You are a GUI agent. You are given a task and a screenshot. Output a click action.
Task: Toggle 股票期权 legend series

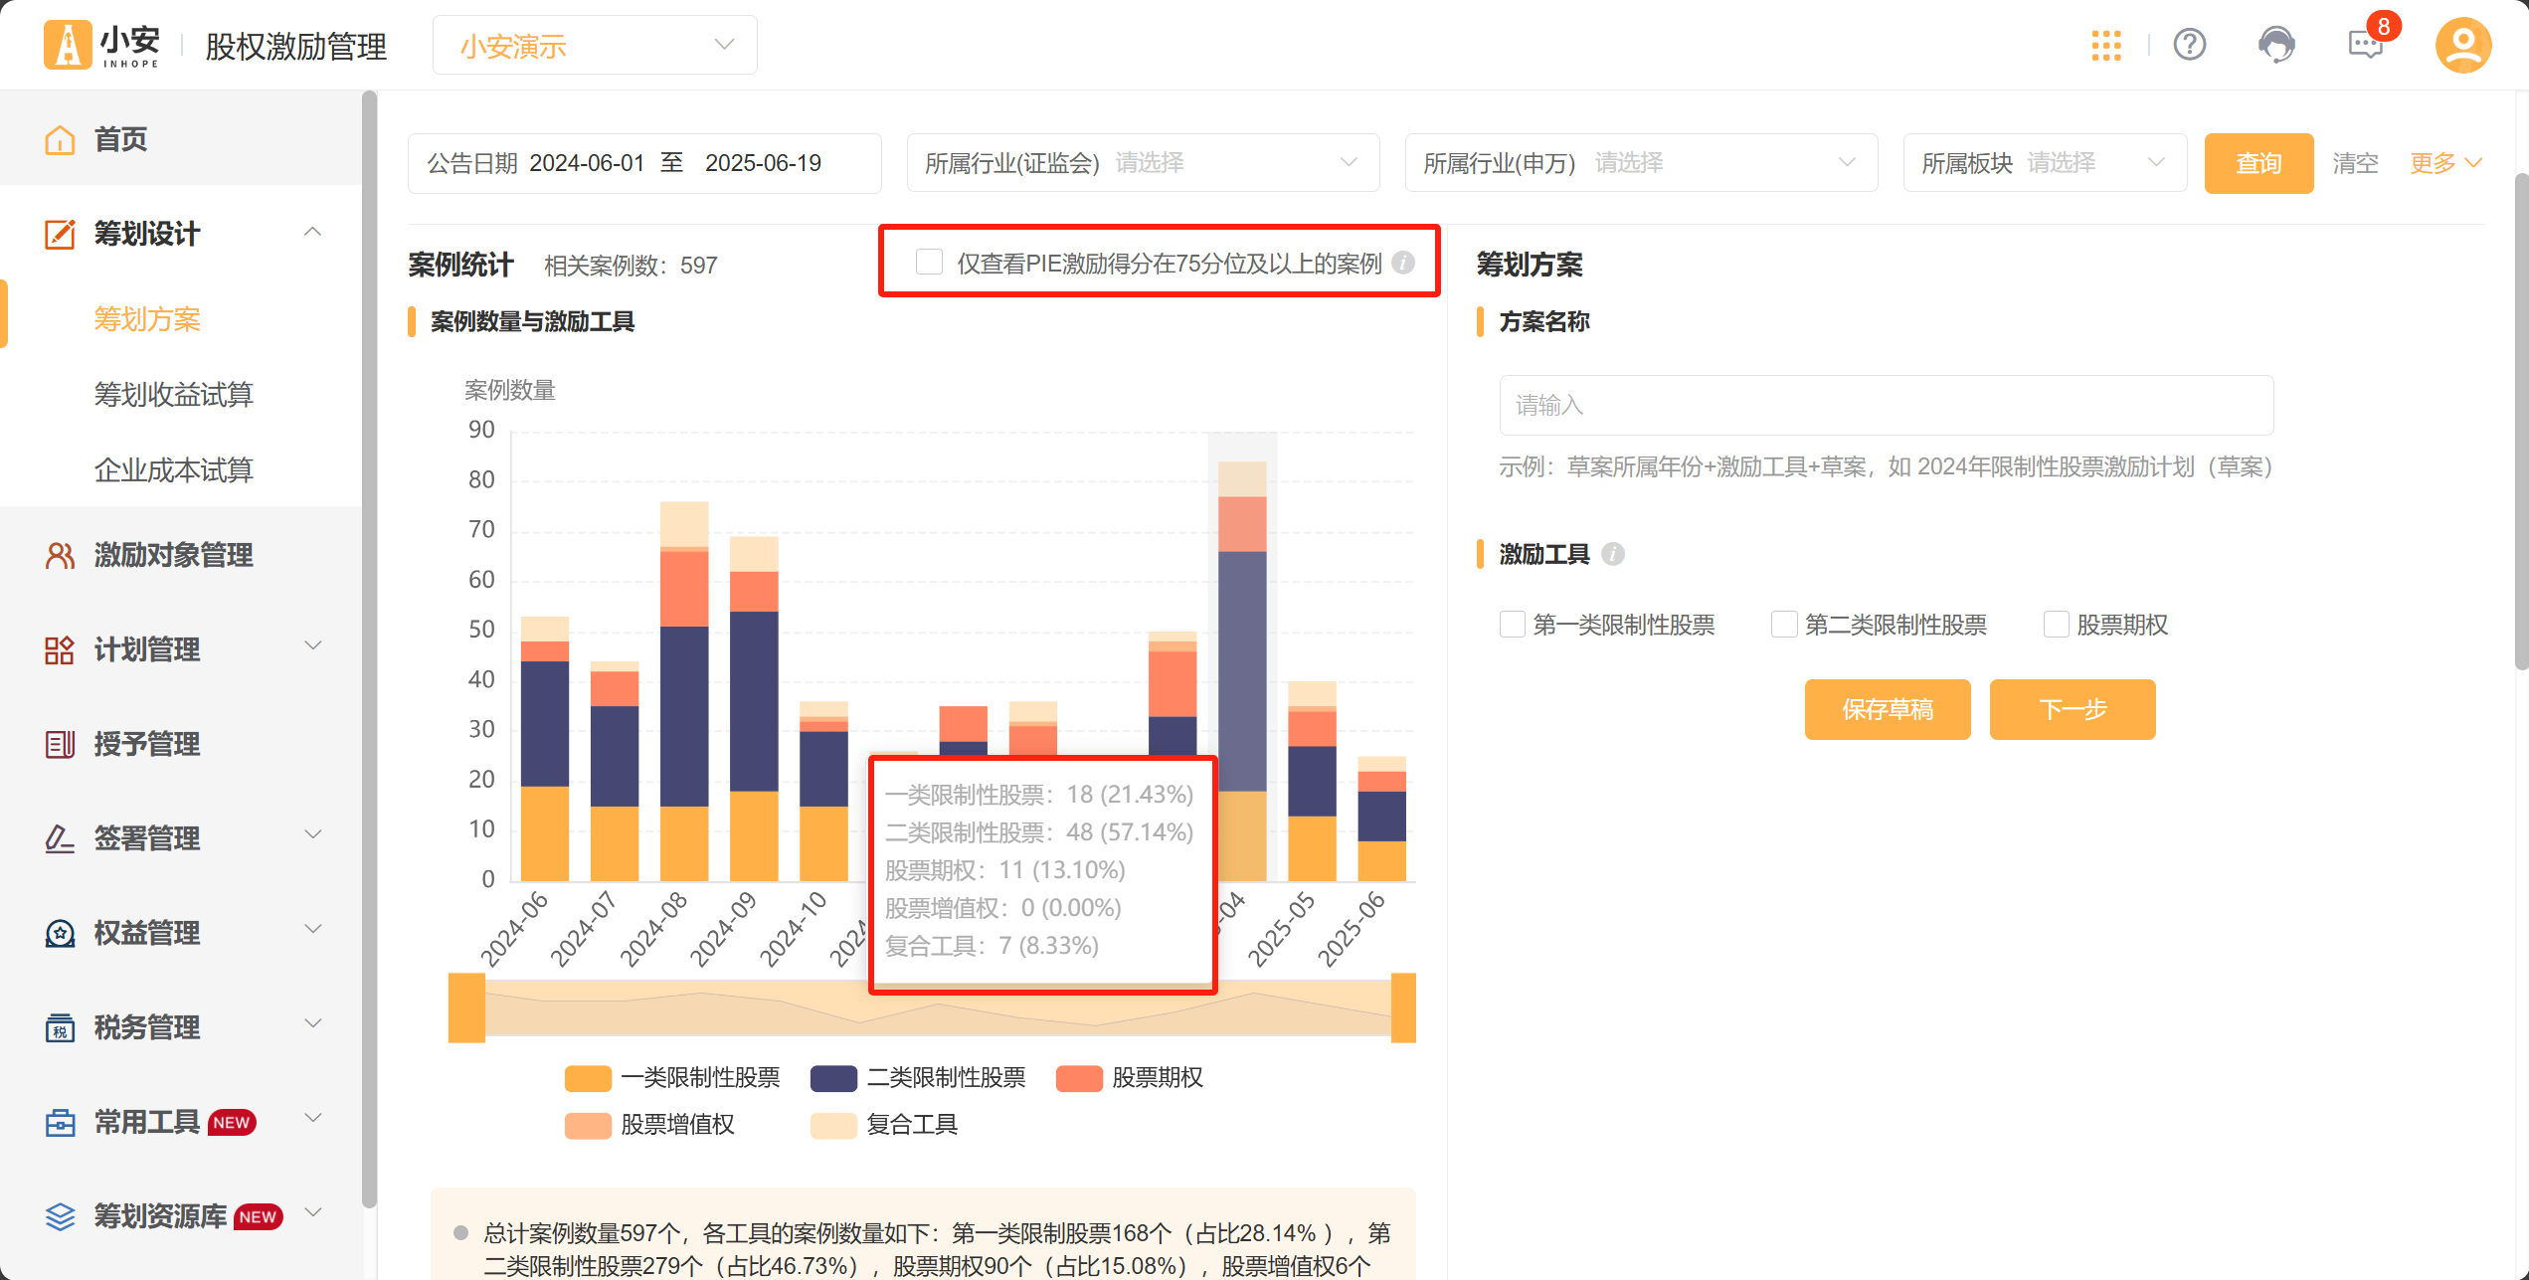point(1129,1078)
